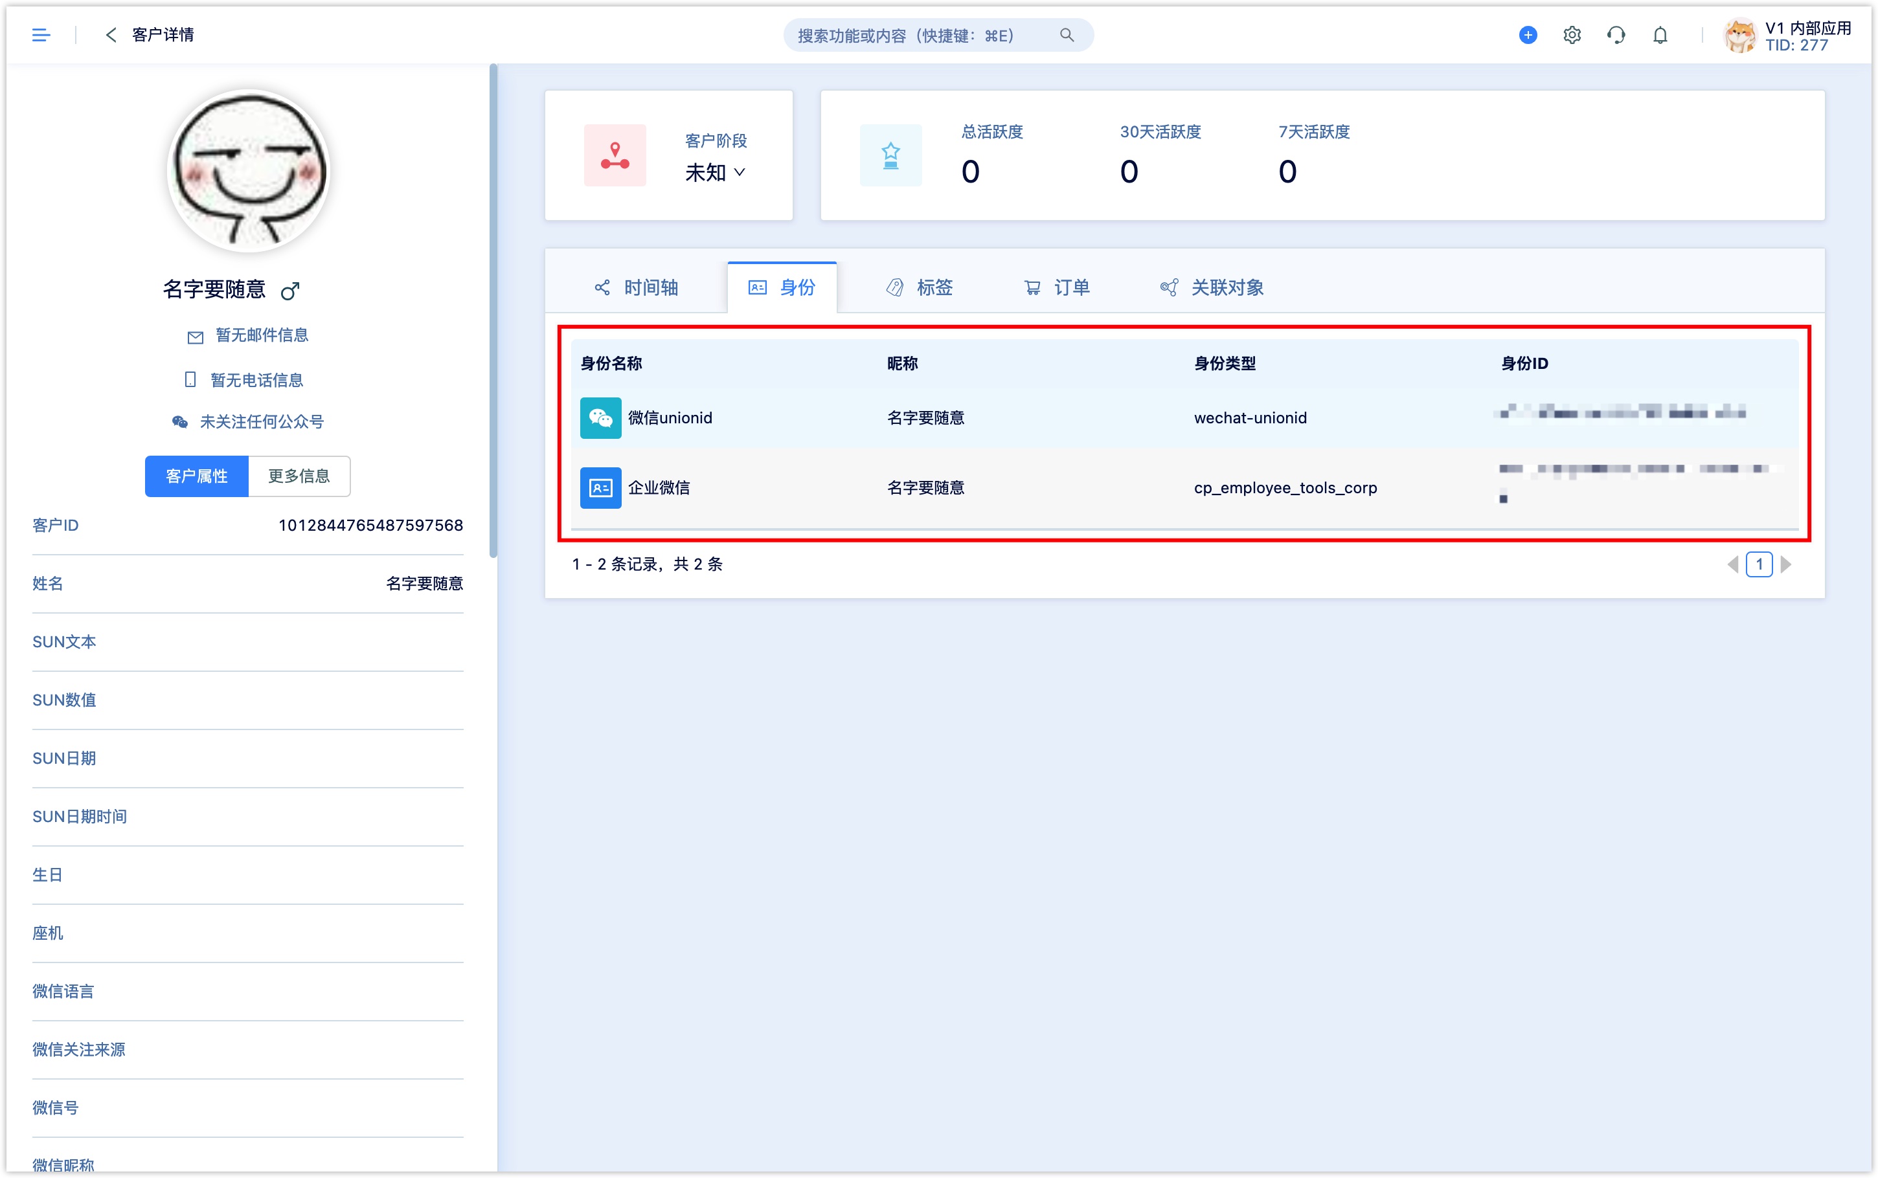Screen dimensions: 1878x1178
Task: Click the 微信unionid WeChat icon
Action: (601, 417)
